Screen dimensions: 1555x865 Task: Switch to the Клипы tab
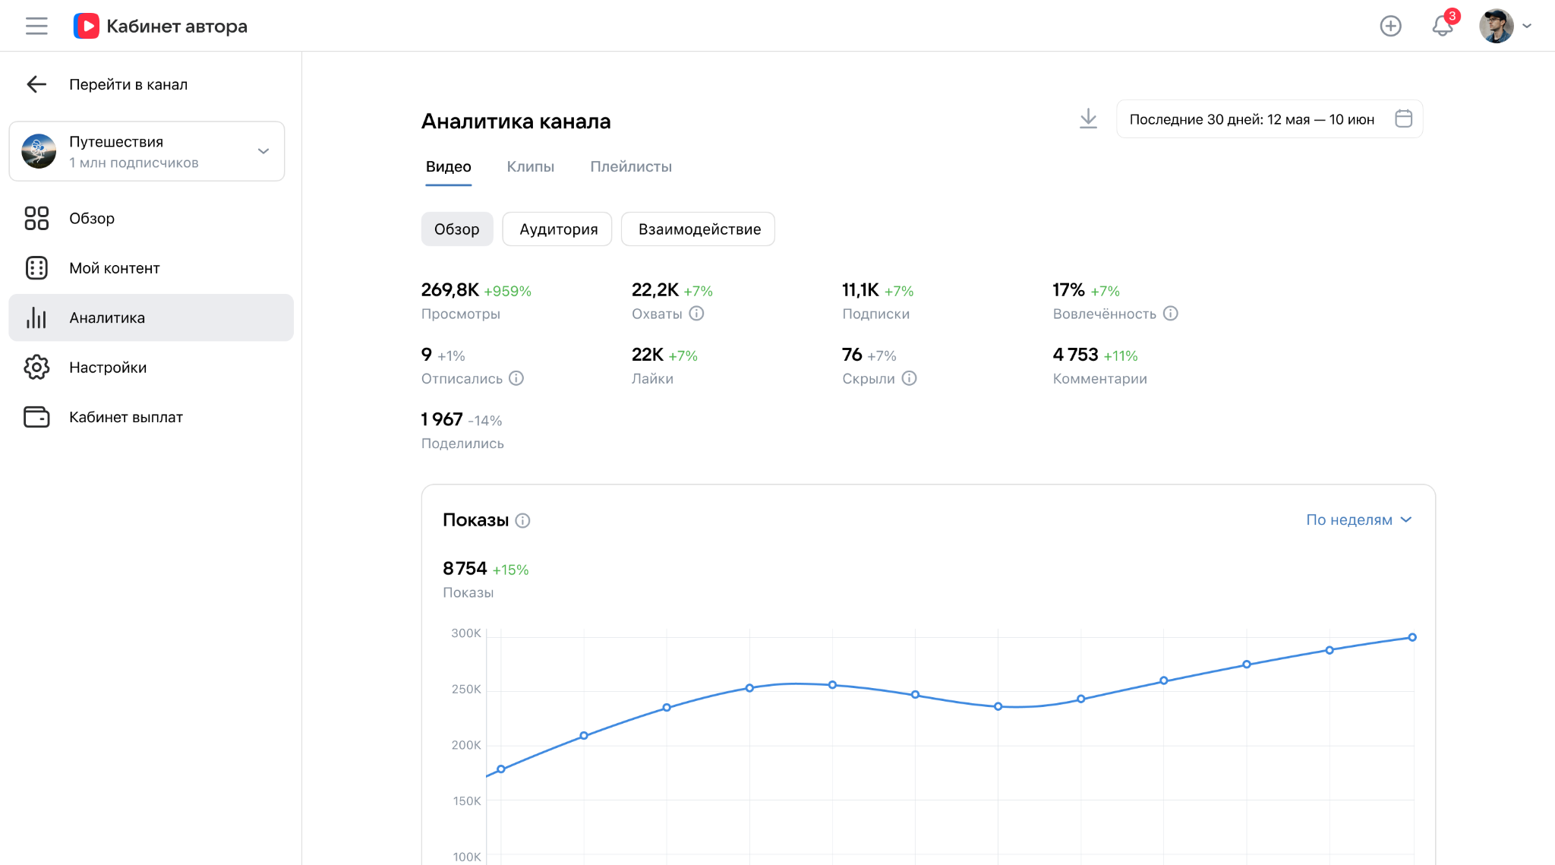pyautogui.click(x=530, y=166)
